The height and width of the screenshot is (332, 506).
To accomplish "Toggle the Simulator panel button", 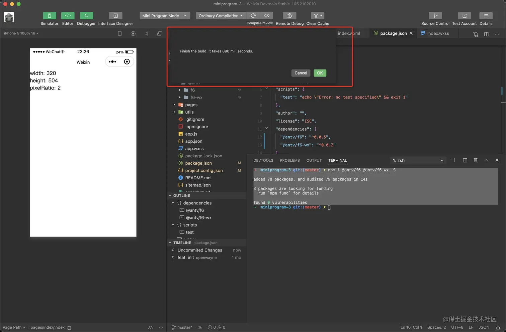I will (x=49, y=16).
